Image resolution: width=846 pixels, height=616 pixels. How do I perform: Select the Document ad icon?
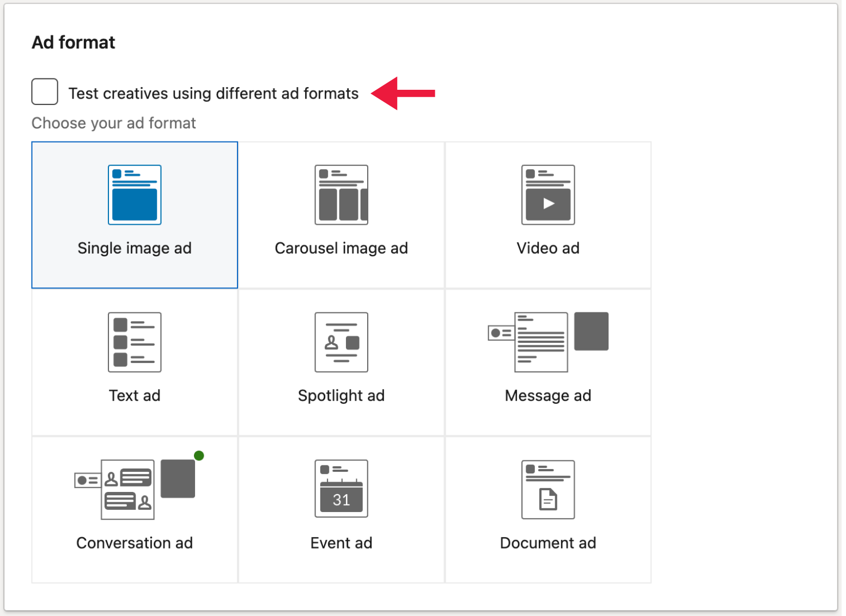(x=548, y=489)
